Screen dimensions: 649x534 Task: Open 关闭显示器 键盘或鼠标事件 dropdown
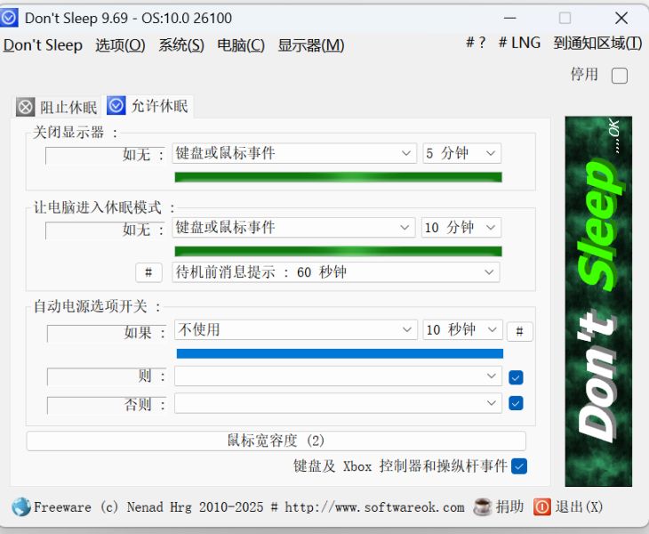pyautogui.click(x=294, y=153)
